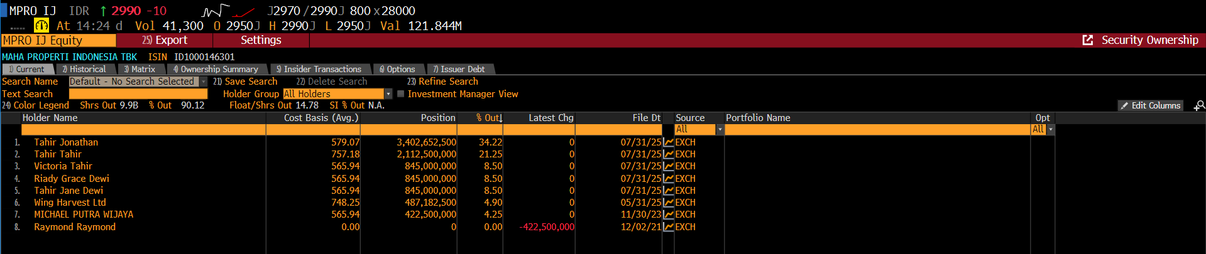Click Refine Search
The height and width of the screenshot is (254, 1206).
click(442, 82)
